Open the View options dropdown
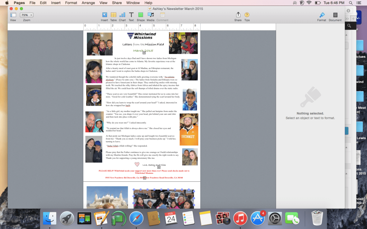The height and width of the screenshot is (229, 367). (13, 15)
